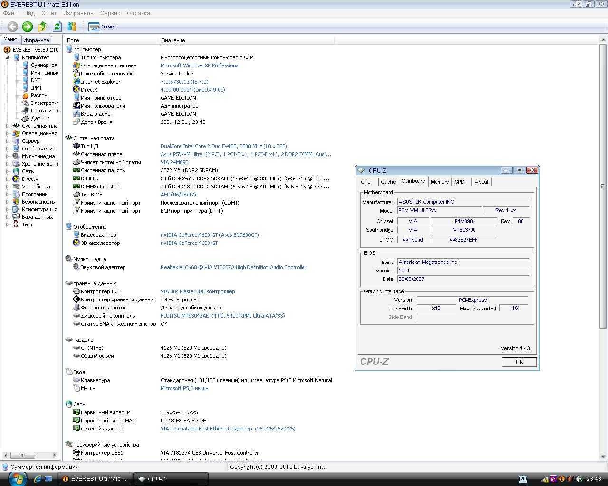Open the About tab in CPU-Z
This screenshot has width=608, height=486.
pyautogui.click(x=481, y=182)
